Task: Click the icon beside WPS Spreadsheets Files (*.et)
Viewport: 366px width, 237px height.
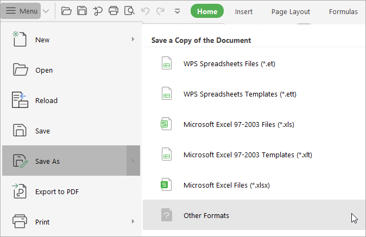Action: tap(167, 63)
